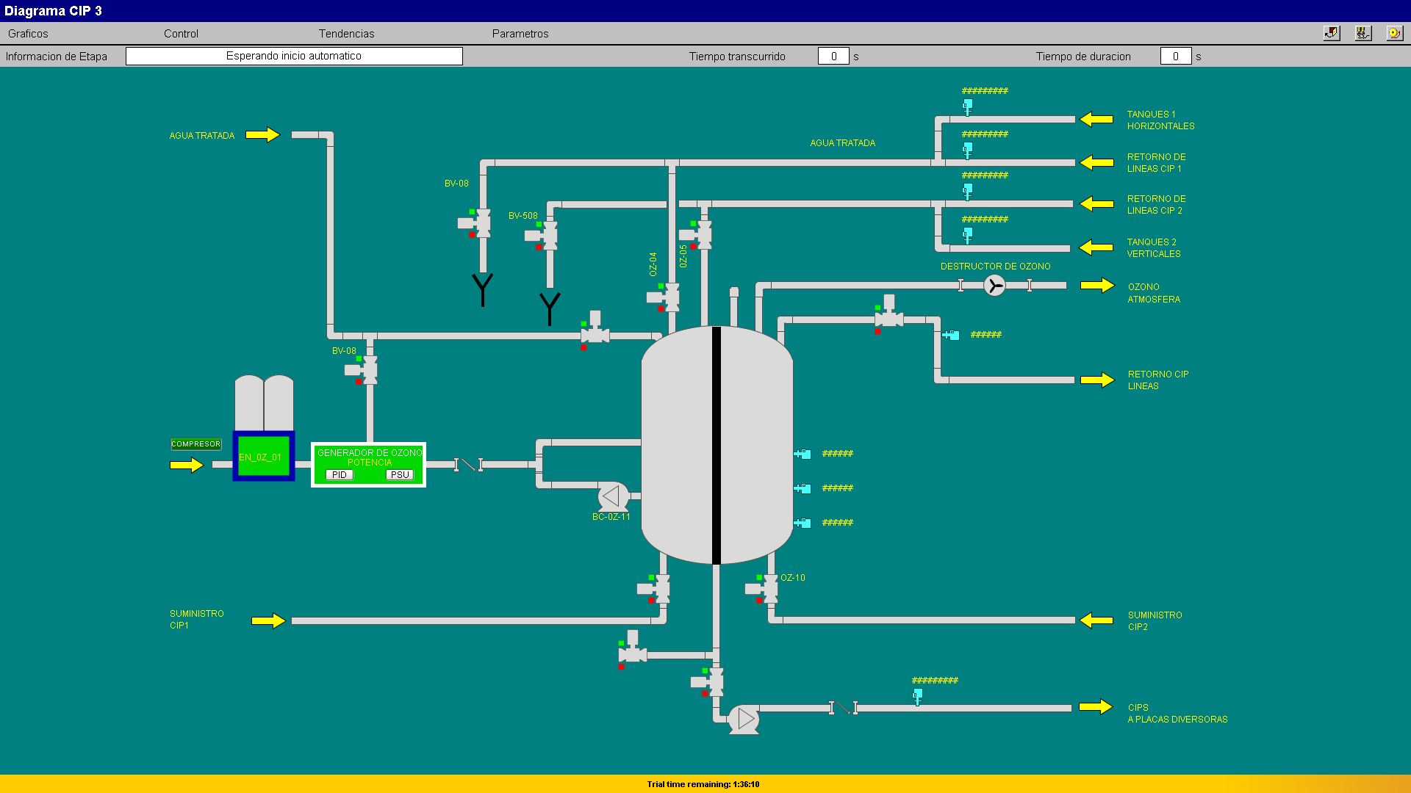The width and height of the screenshot is (1411, 793).
Task: Open the Tendencias menu
Action: (346, 34)
